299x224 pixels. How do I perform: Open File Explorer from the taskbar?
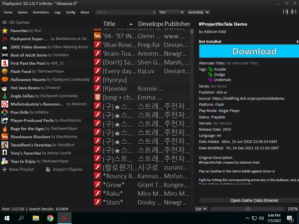[36, 218]
